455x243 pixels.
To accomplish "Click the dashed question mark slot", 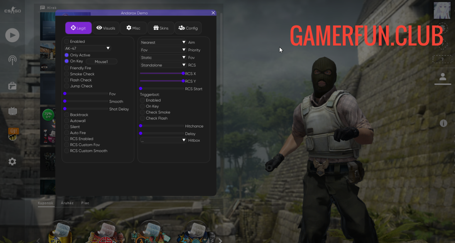I will pyautogui.click(x=442, y=59).
